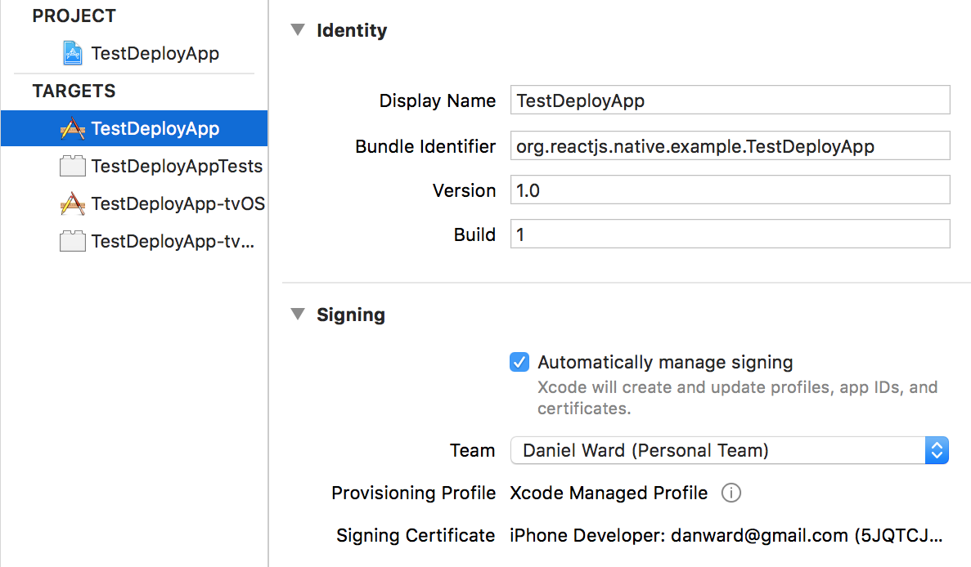Edit the Version field showing 1.0
This screenshot has height=567, width=971.
click(x=730, y=190)
